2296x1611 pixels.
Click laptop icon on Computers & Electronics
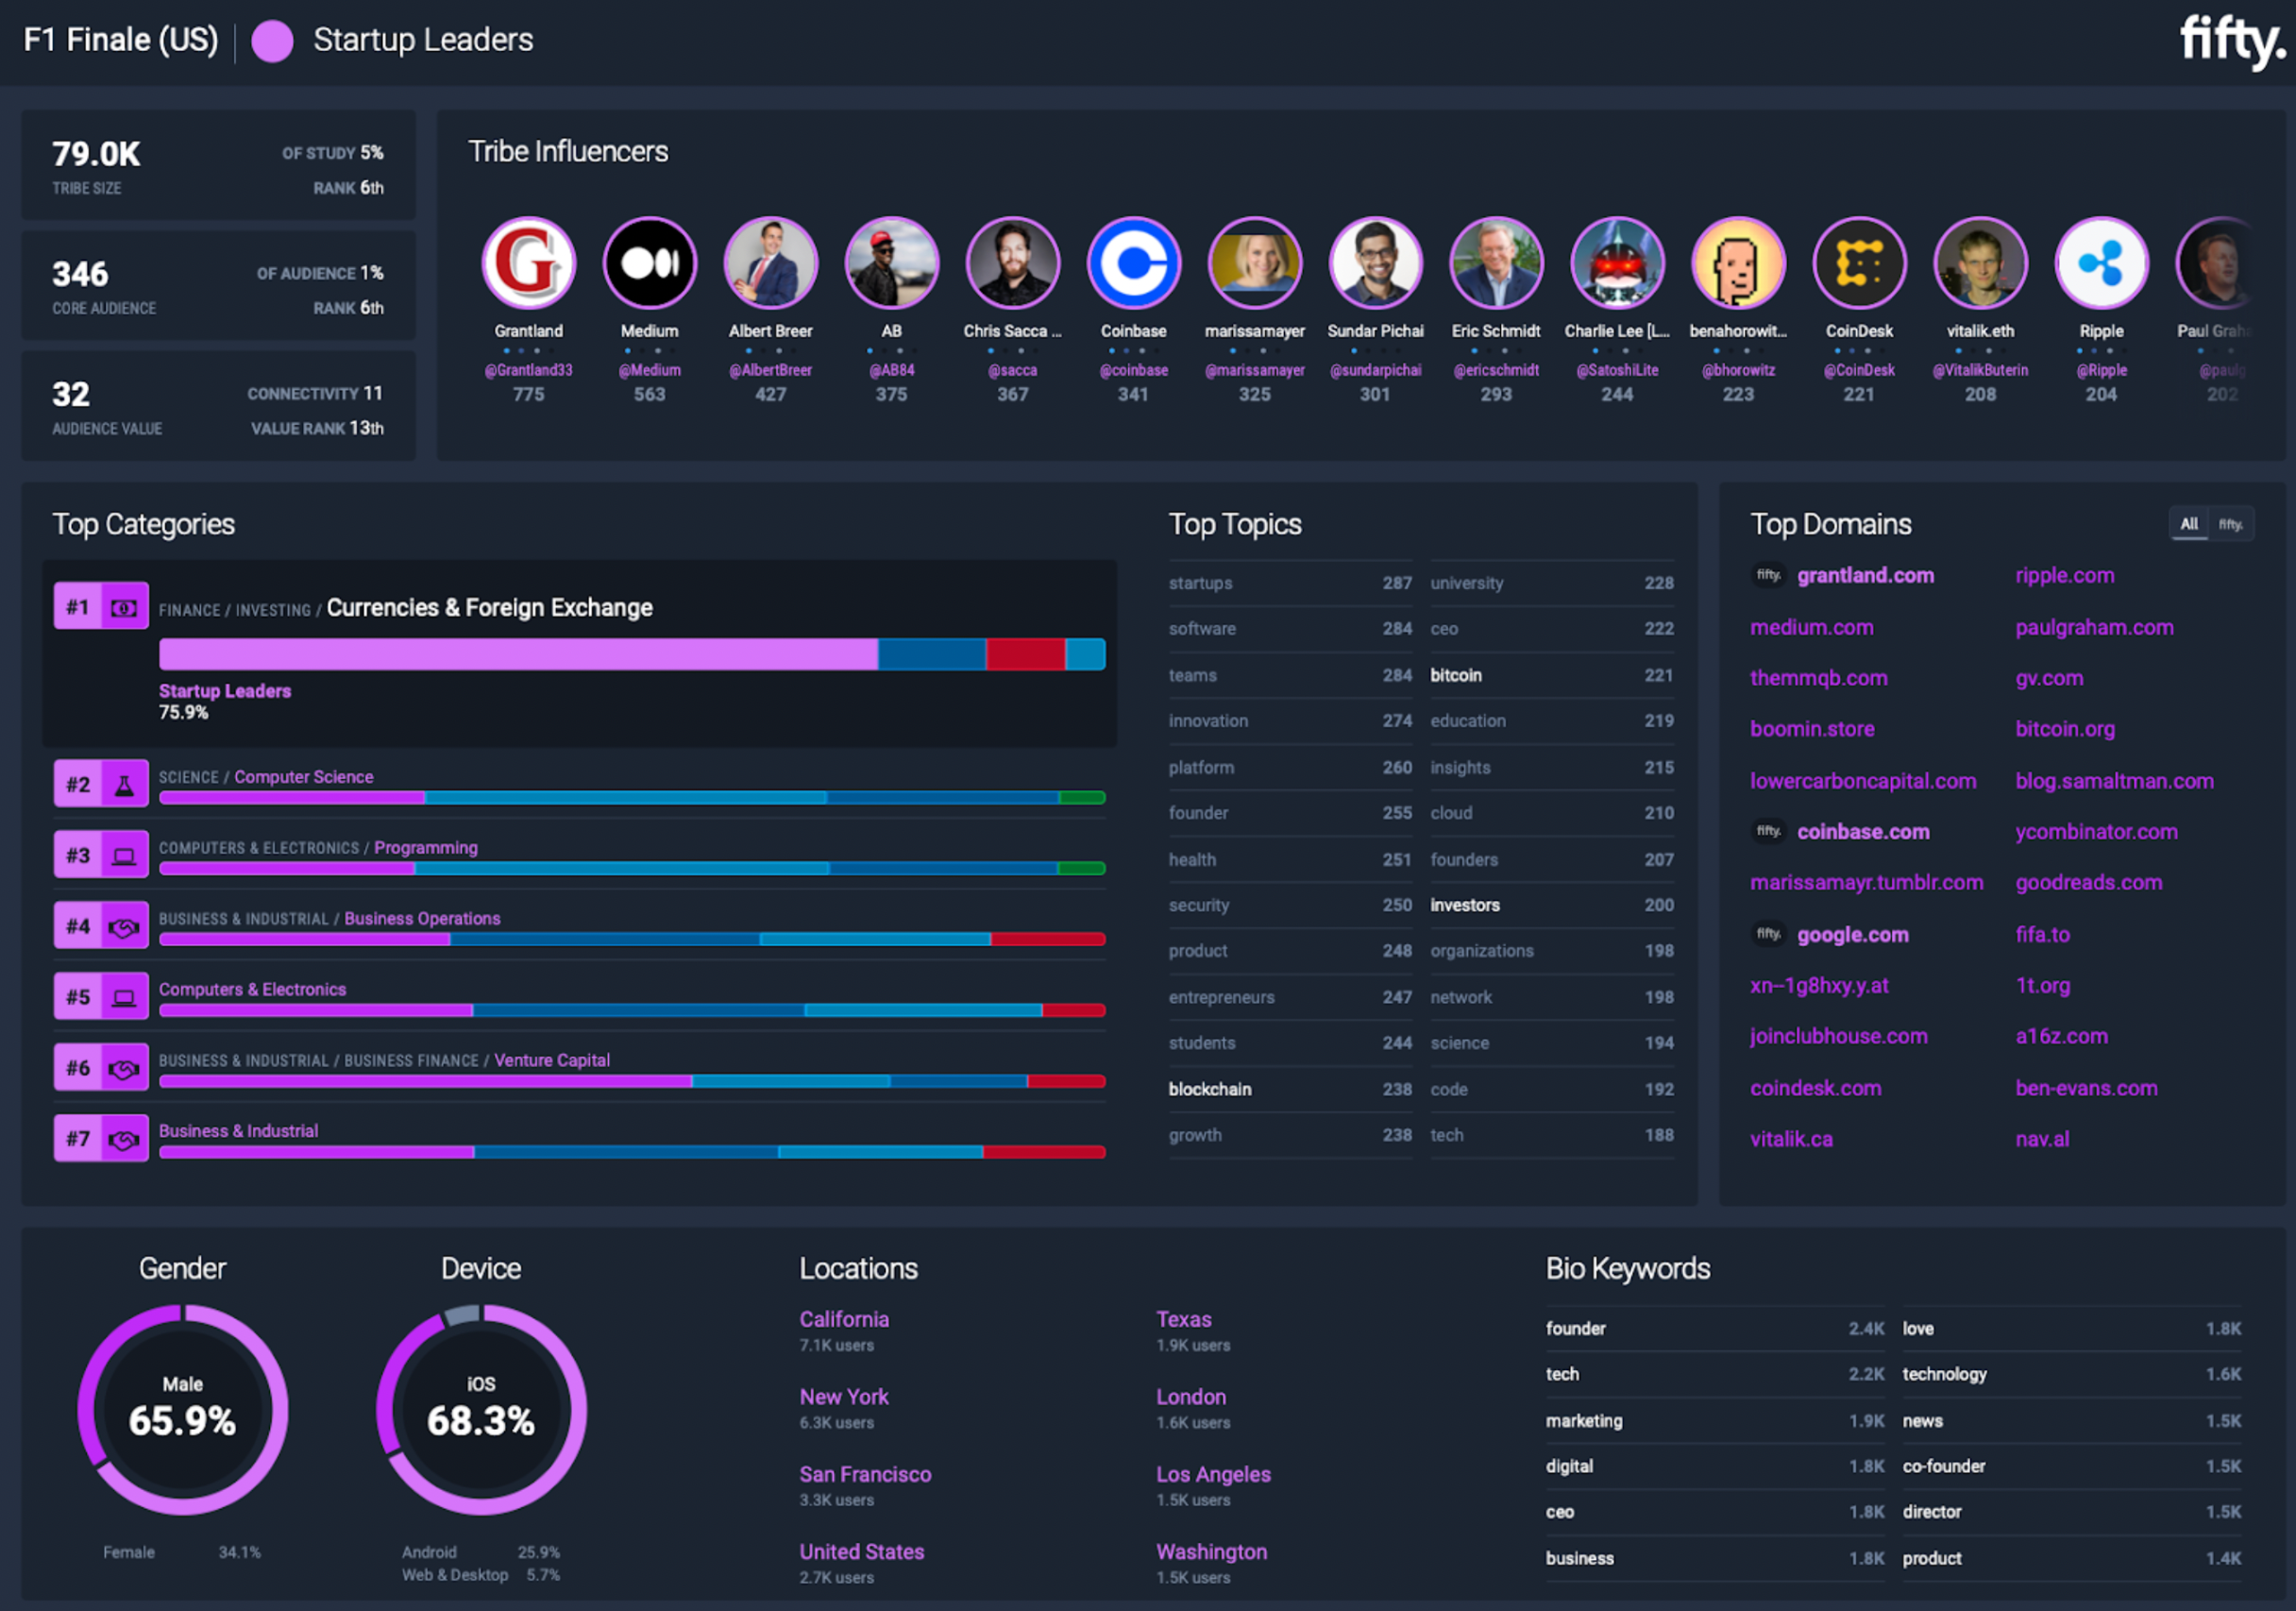coord(124,997)
